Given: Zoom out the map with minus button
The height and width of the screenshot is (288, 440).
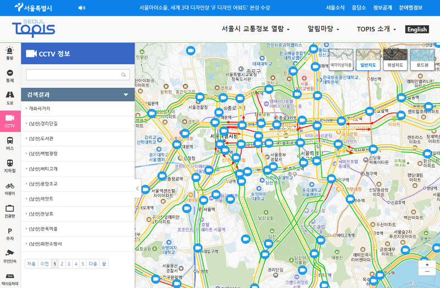Looking at the screenshot, I should point(427,272).
